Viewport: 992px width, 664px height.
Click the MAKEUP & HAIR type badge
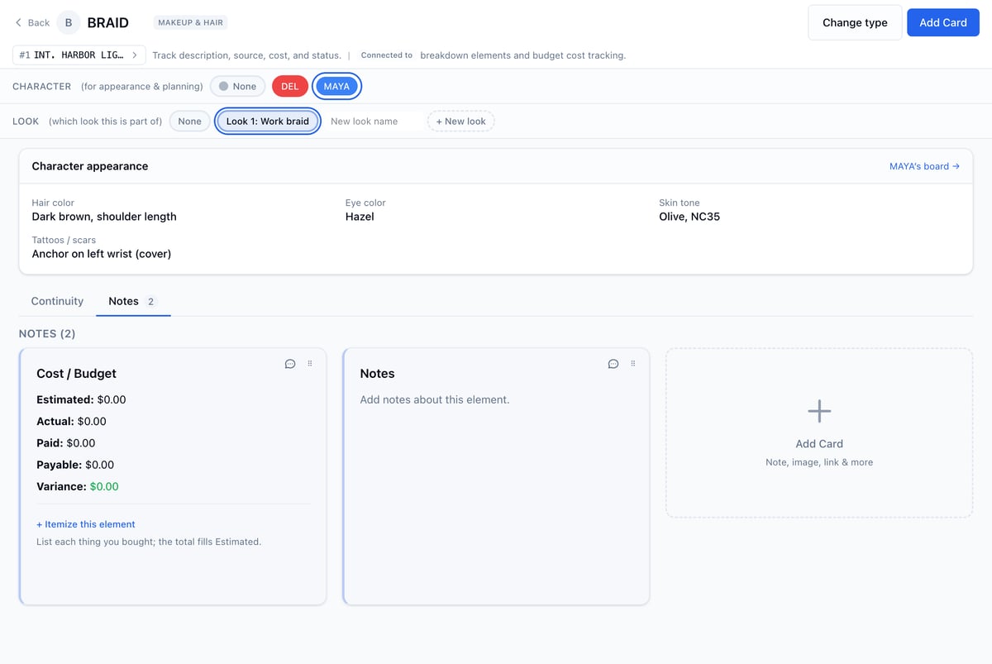(191, 22)
